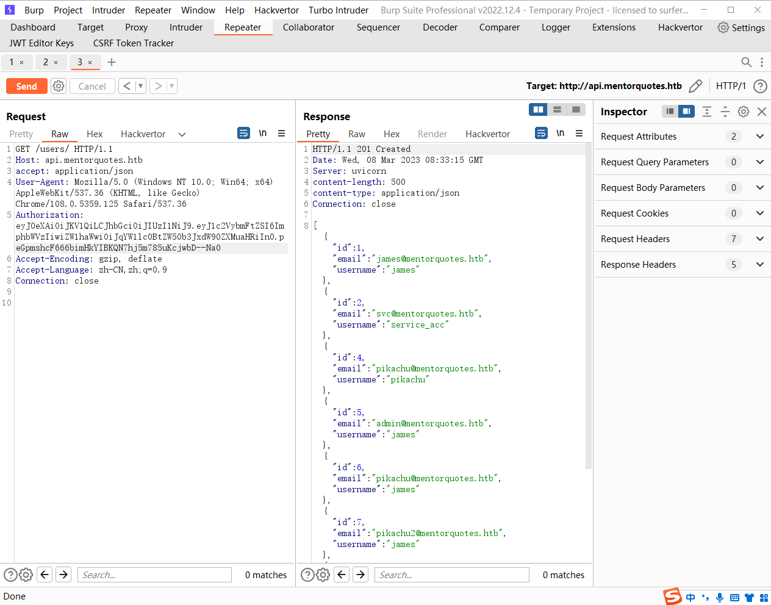Switch to Repeater tab 2
771x605 pixels.
point(46,62)
